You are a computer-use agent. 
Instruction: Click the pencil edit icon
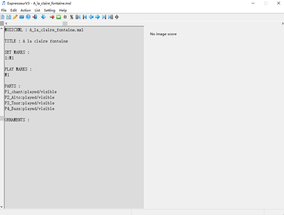(x=15, y=17)
